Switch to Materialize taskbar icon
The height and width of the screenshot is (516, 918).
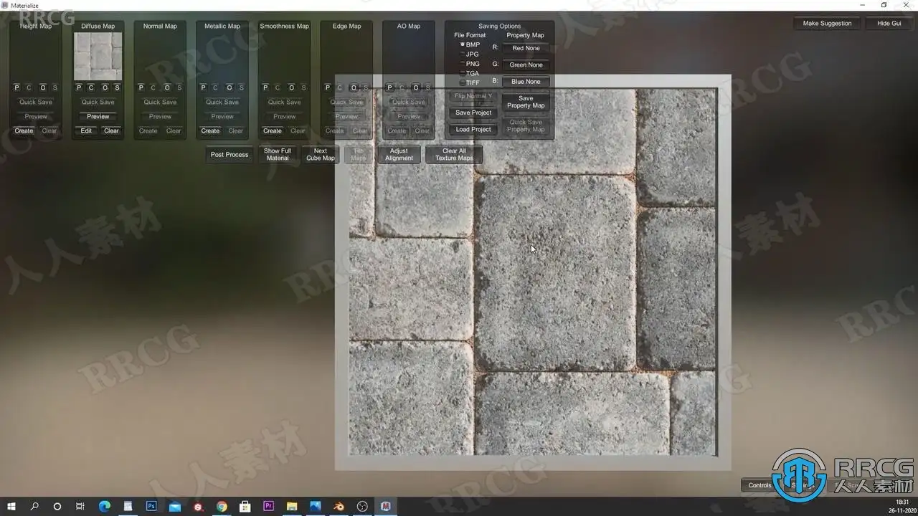tap(386, 506)
